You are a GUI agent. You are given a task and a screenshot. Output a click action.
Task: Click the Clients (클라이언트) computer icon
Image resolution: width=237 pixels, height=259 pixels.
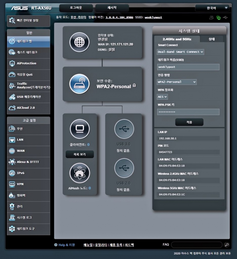(80, 129)
